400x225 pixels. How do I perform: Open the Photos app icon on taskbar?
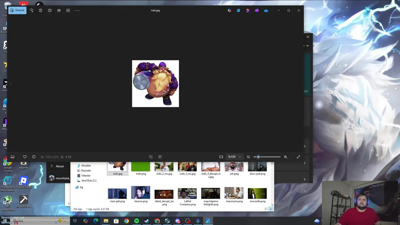[208, 221]
